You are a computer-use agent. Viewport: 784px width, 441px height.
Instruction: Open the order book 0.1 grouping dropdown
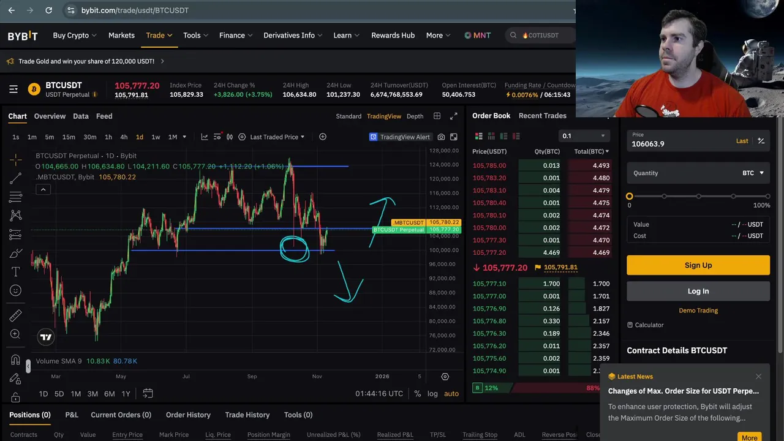pyautogui.click(x=584, y=136)
